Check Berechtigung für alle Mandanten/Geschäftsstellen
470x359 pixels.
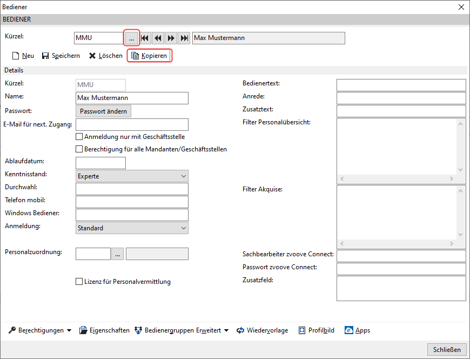(79, 149)
